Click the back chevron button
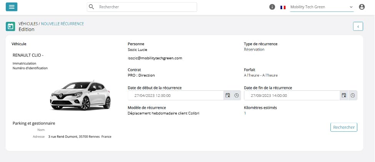This screenshot has height=162, width=375. [x=358, y=26]
